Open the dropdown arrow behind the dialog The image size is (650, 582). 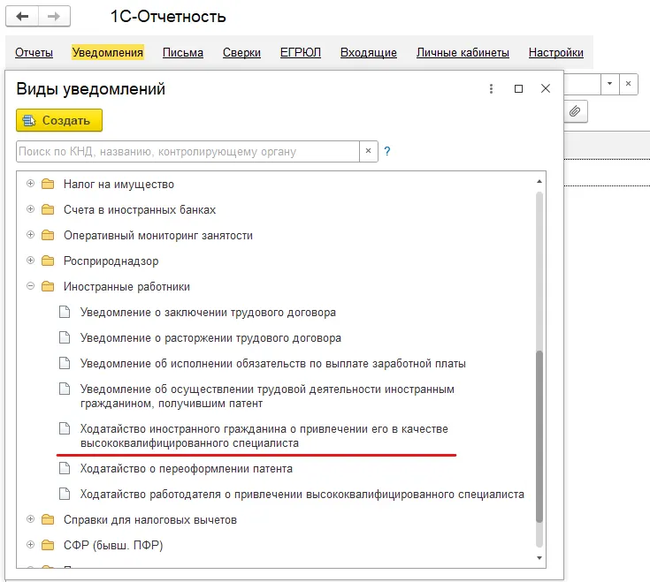pyautogui.click(x=610, y=84)
